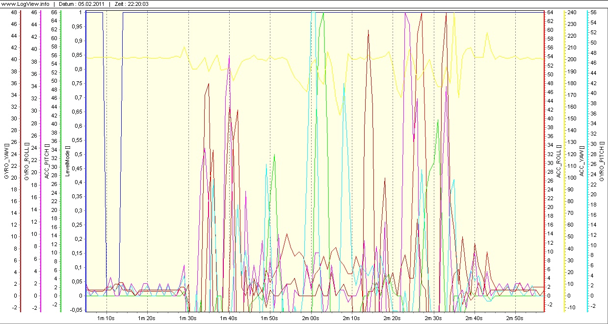Click the 0,75 LevelMode tick value
Viewport: 608px width, 324px height.
pyautogui.click(x=78, y=83)
